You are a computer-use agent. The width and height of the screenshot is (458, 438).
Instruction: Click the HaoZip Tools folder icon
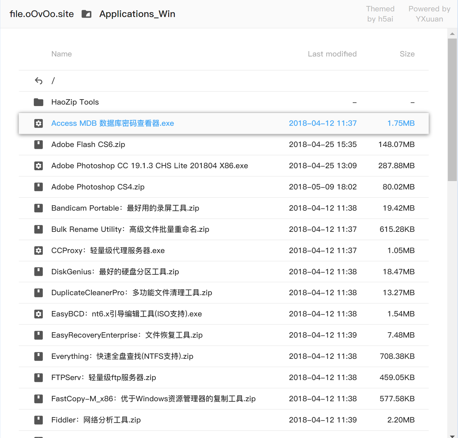click(39, 102)
